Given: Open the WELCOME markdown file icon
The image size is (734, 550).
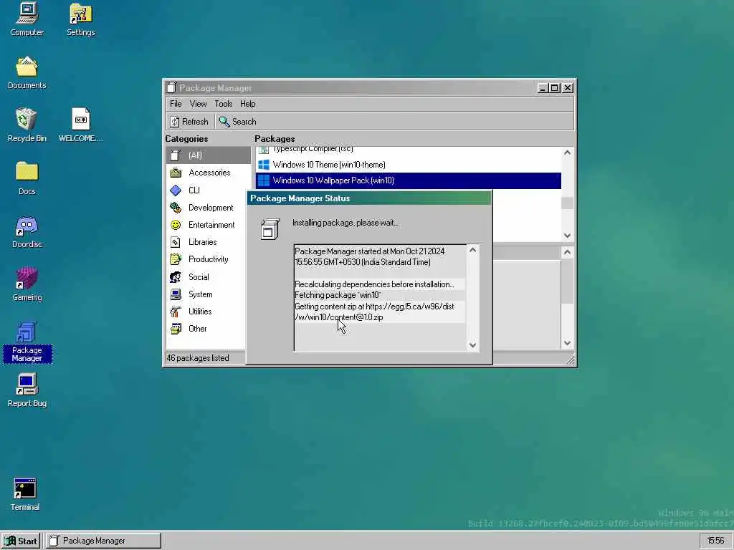Looking at the screenshot, I should pos(80,125).
